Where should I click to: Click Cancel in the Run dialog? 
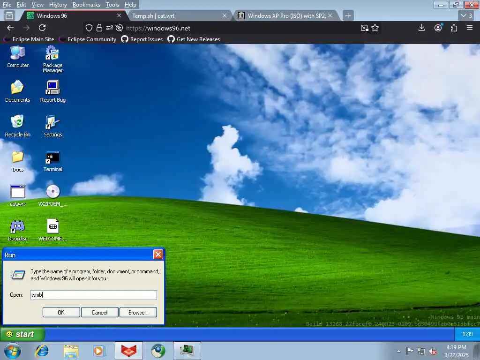pos(99,312)
